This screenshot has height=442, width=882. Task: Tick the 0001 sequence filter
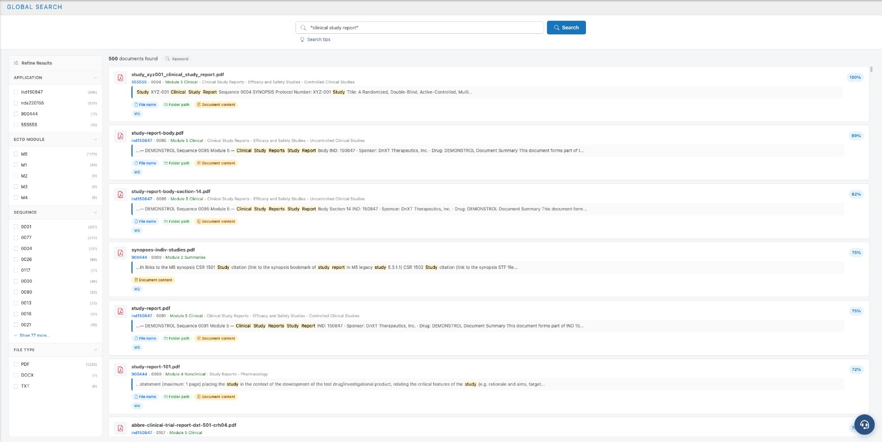(16, 227)
